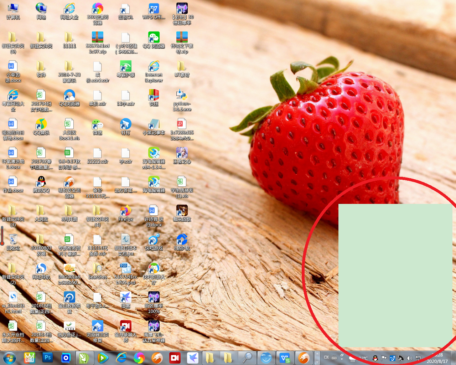Select the 作业.docx document
The width and height of the screenshot is (456, 365).
click(x=13, y=185)
